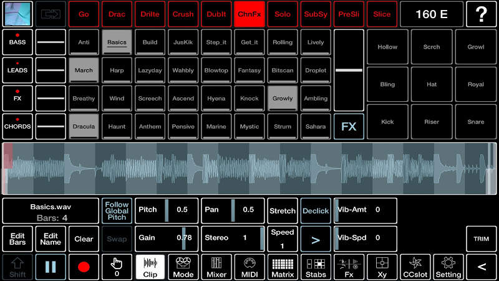Adjust the Vib-Amt slider
The height and width of the screenshot is (281, 499).
tap(365, 211)
